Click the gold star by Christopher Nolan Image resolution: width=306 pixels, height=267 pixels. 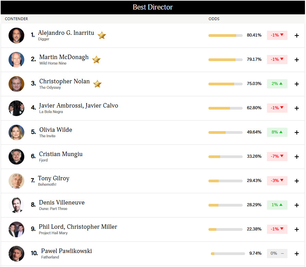pos(98,84)
